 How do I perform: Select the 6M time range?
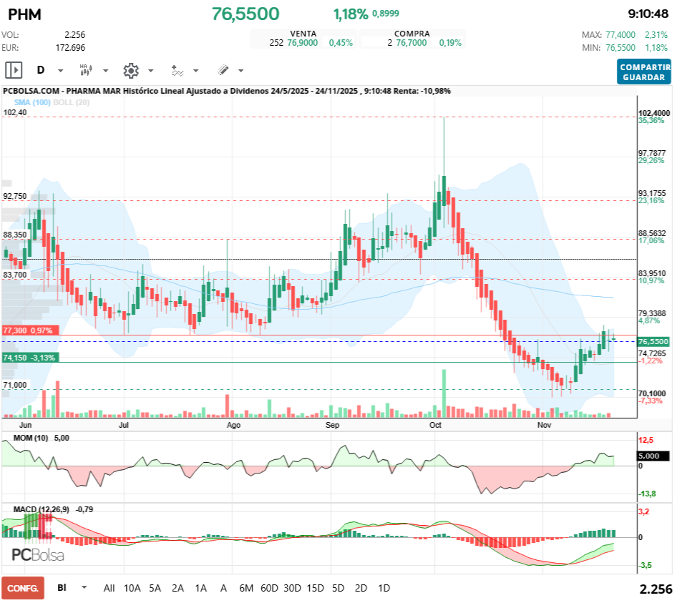point(246,588)
